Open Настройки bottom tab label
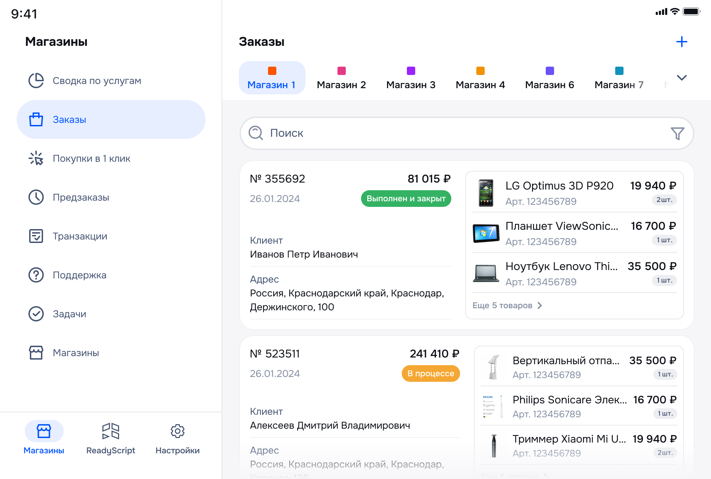The width and height of the screenshot is (711, 479). 177,451
